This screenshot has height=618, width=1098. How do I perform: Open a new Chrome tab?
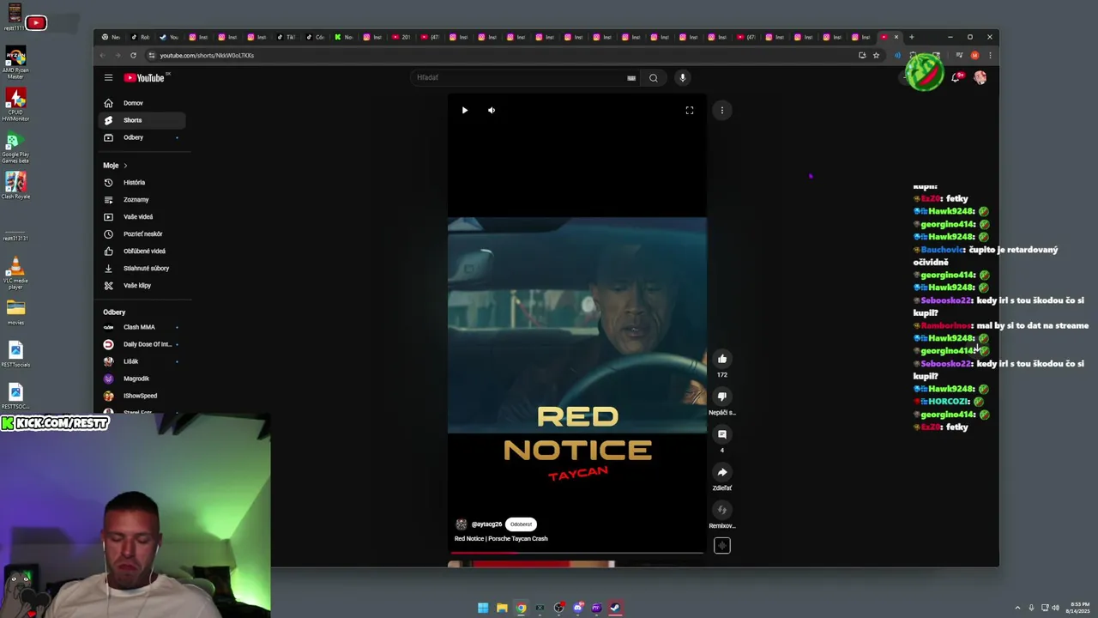point(912,37)
